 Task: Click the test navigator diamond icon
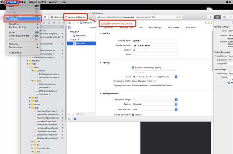[x=49, y=23]
